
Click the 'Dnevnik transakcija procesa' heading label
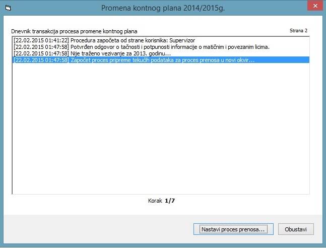74,31
